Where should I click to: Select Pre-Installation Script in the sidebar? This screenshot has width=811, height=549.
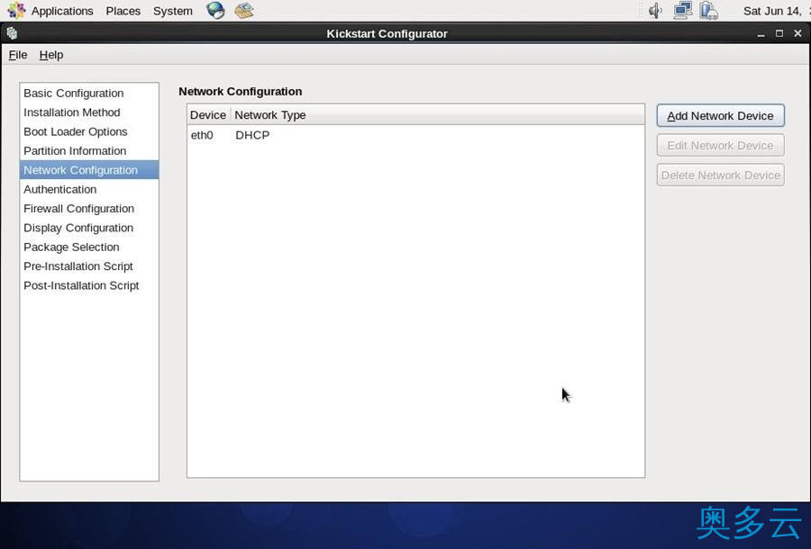tap(89, 266)
